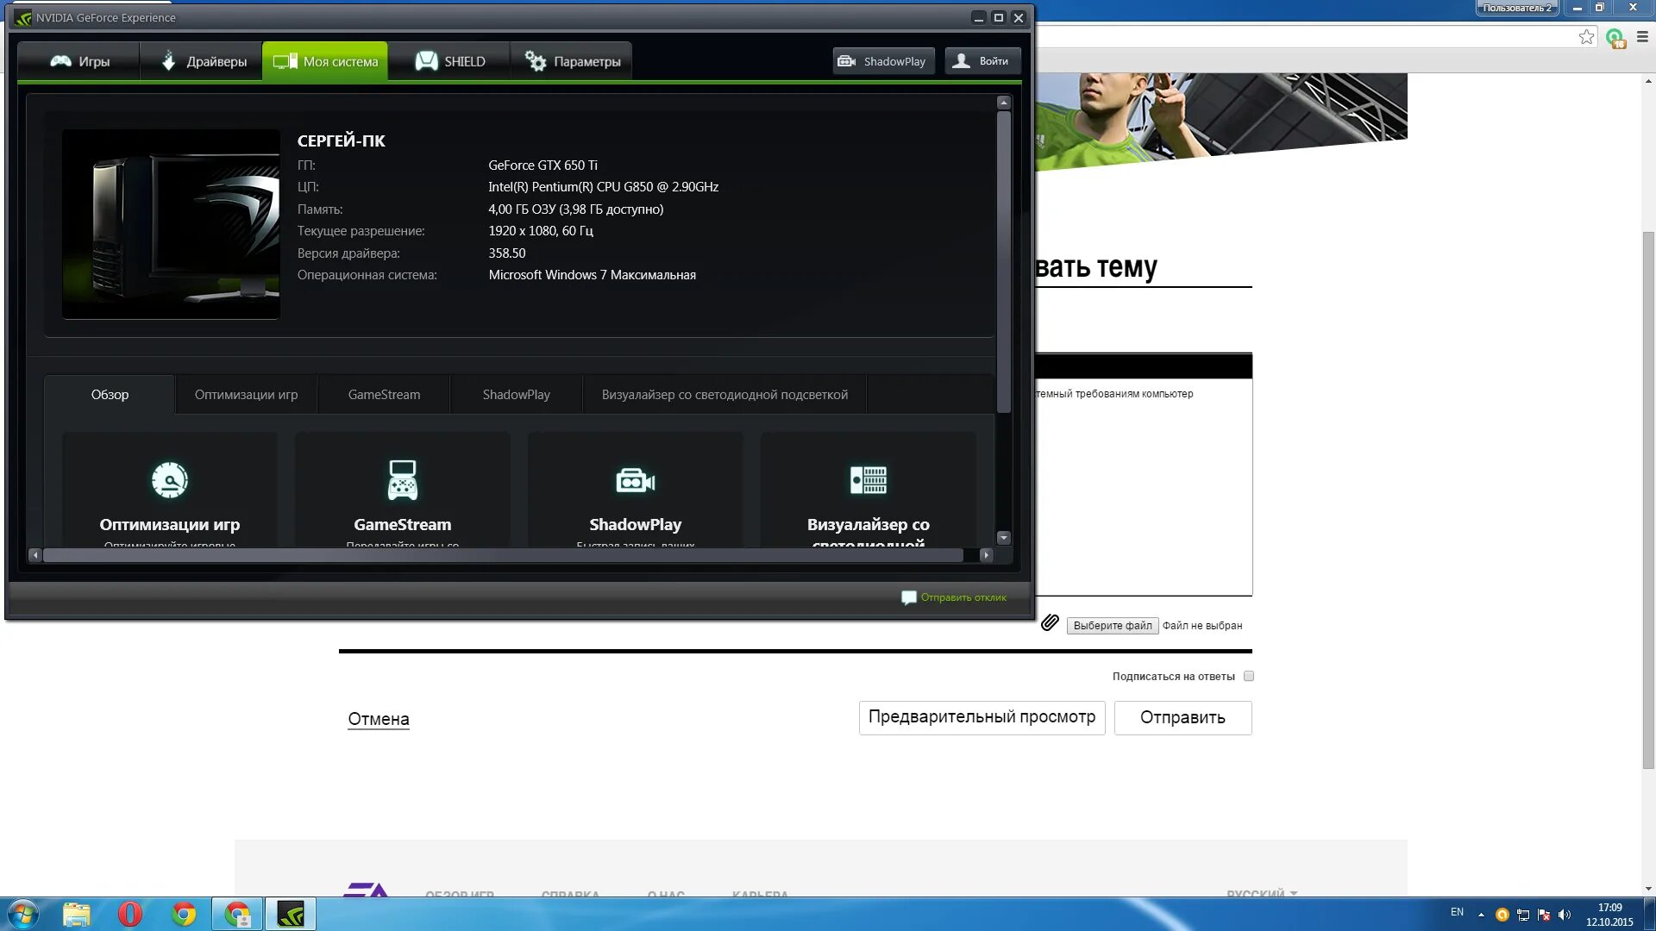Click the horizontal scrollbar right arrow
The image size is (1656, 931).
point(986,555)
